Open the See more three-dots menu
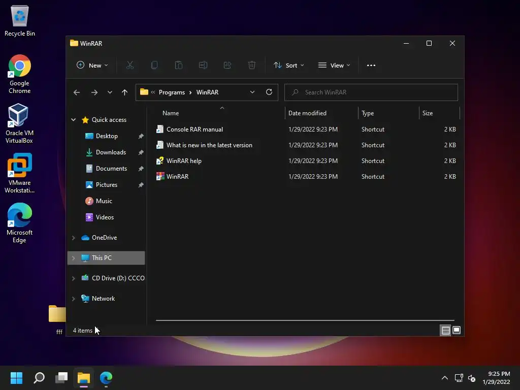The image size is (520, 390). click(x=371, y=66)
